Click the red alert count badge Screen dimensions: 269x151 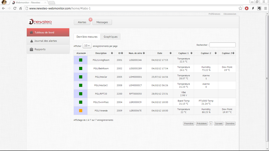(90, 19)
